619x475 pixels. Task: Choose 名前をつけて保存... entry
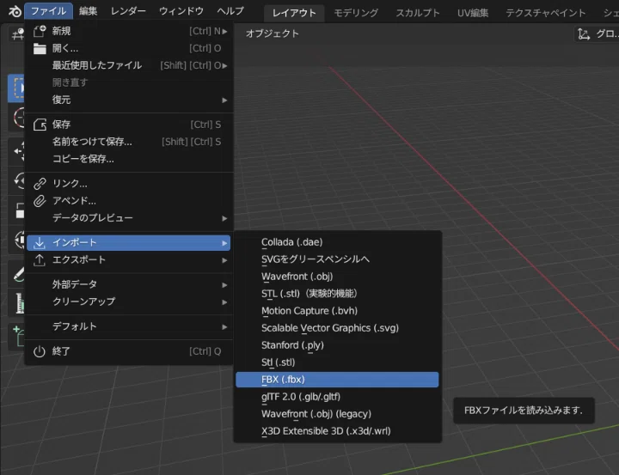[129, 142]
